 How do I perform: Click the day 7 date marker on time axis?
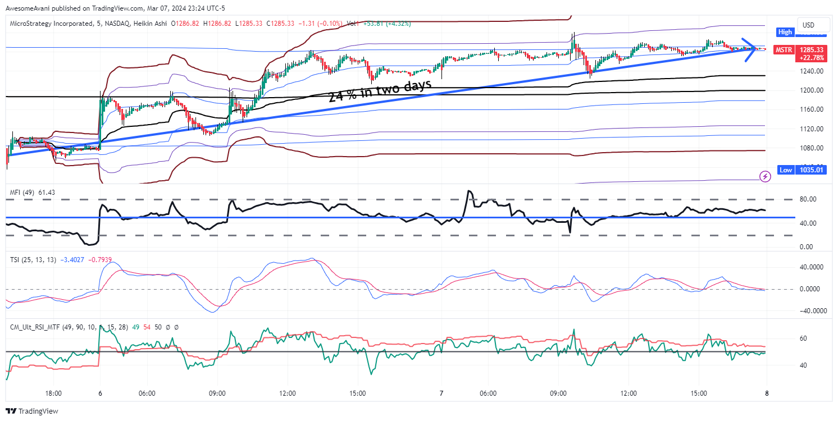click(x=441, y=394)
